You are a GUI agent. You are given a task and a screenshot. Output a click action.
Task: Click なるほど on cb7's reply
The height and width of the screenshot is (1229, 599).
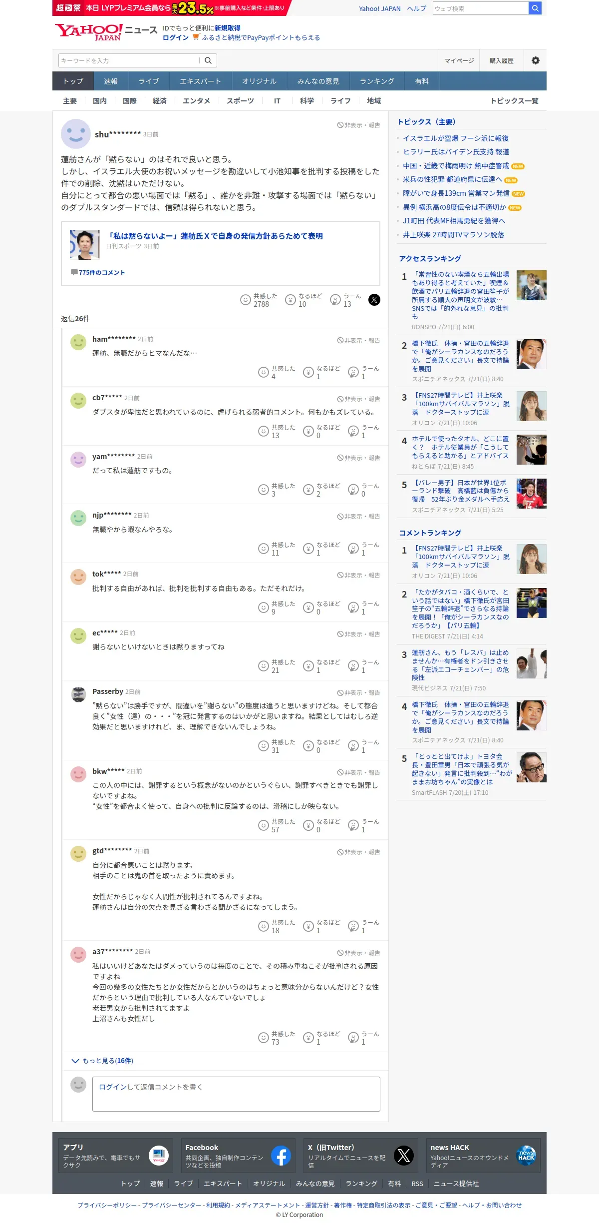[x=308, y=431]
